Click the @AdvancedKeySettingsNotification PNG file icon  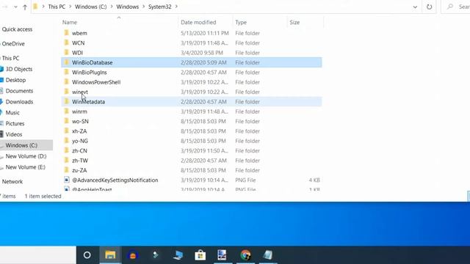pyautogui.click(x=67, y=180)
